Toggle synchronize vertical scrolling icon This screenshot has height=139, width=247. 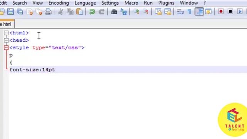point(158,12)
